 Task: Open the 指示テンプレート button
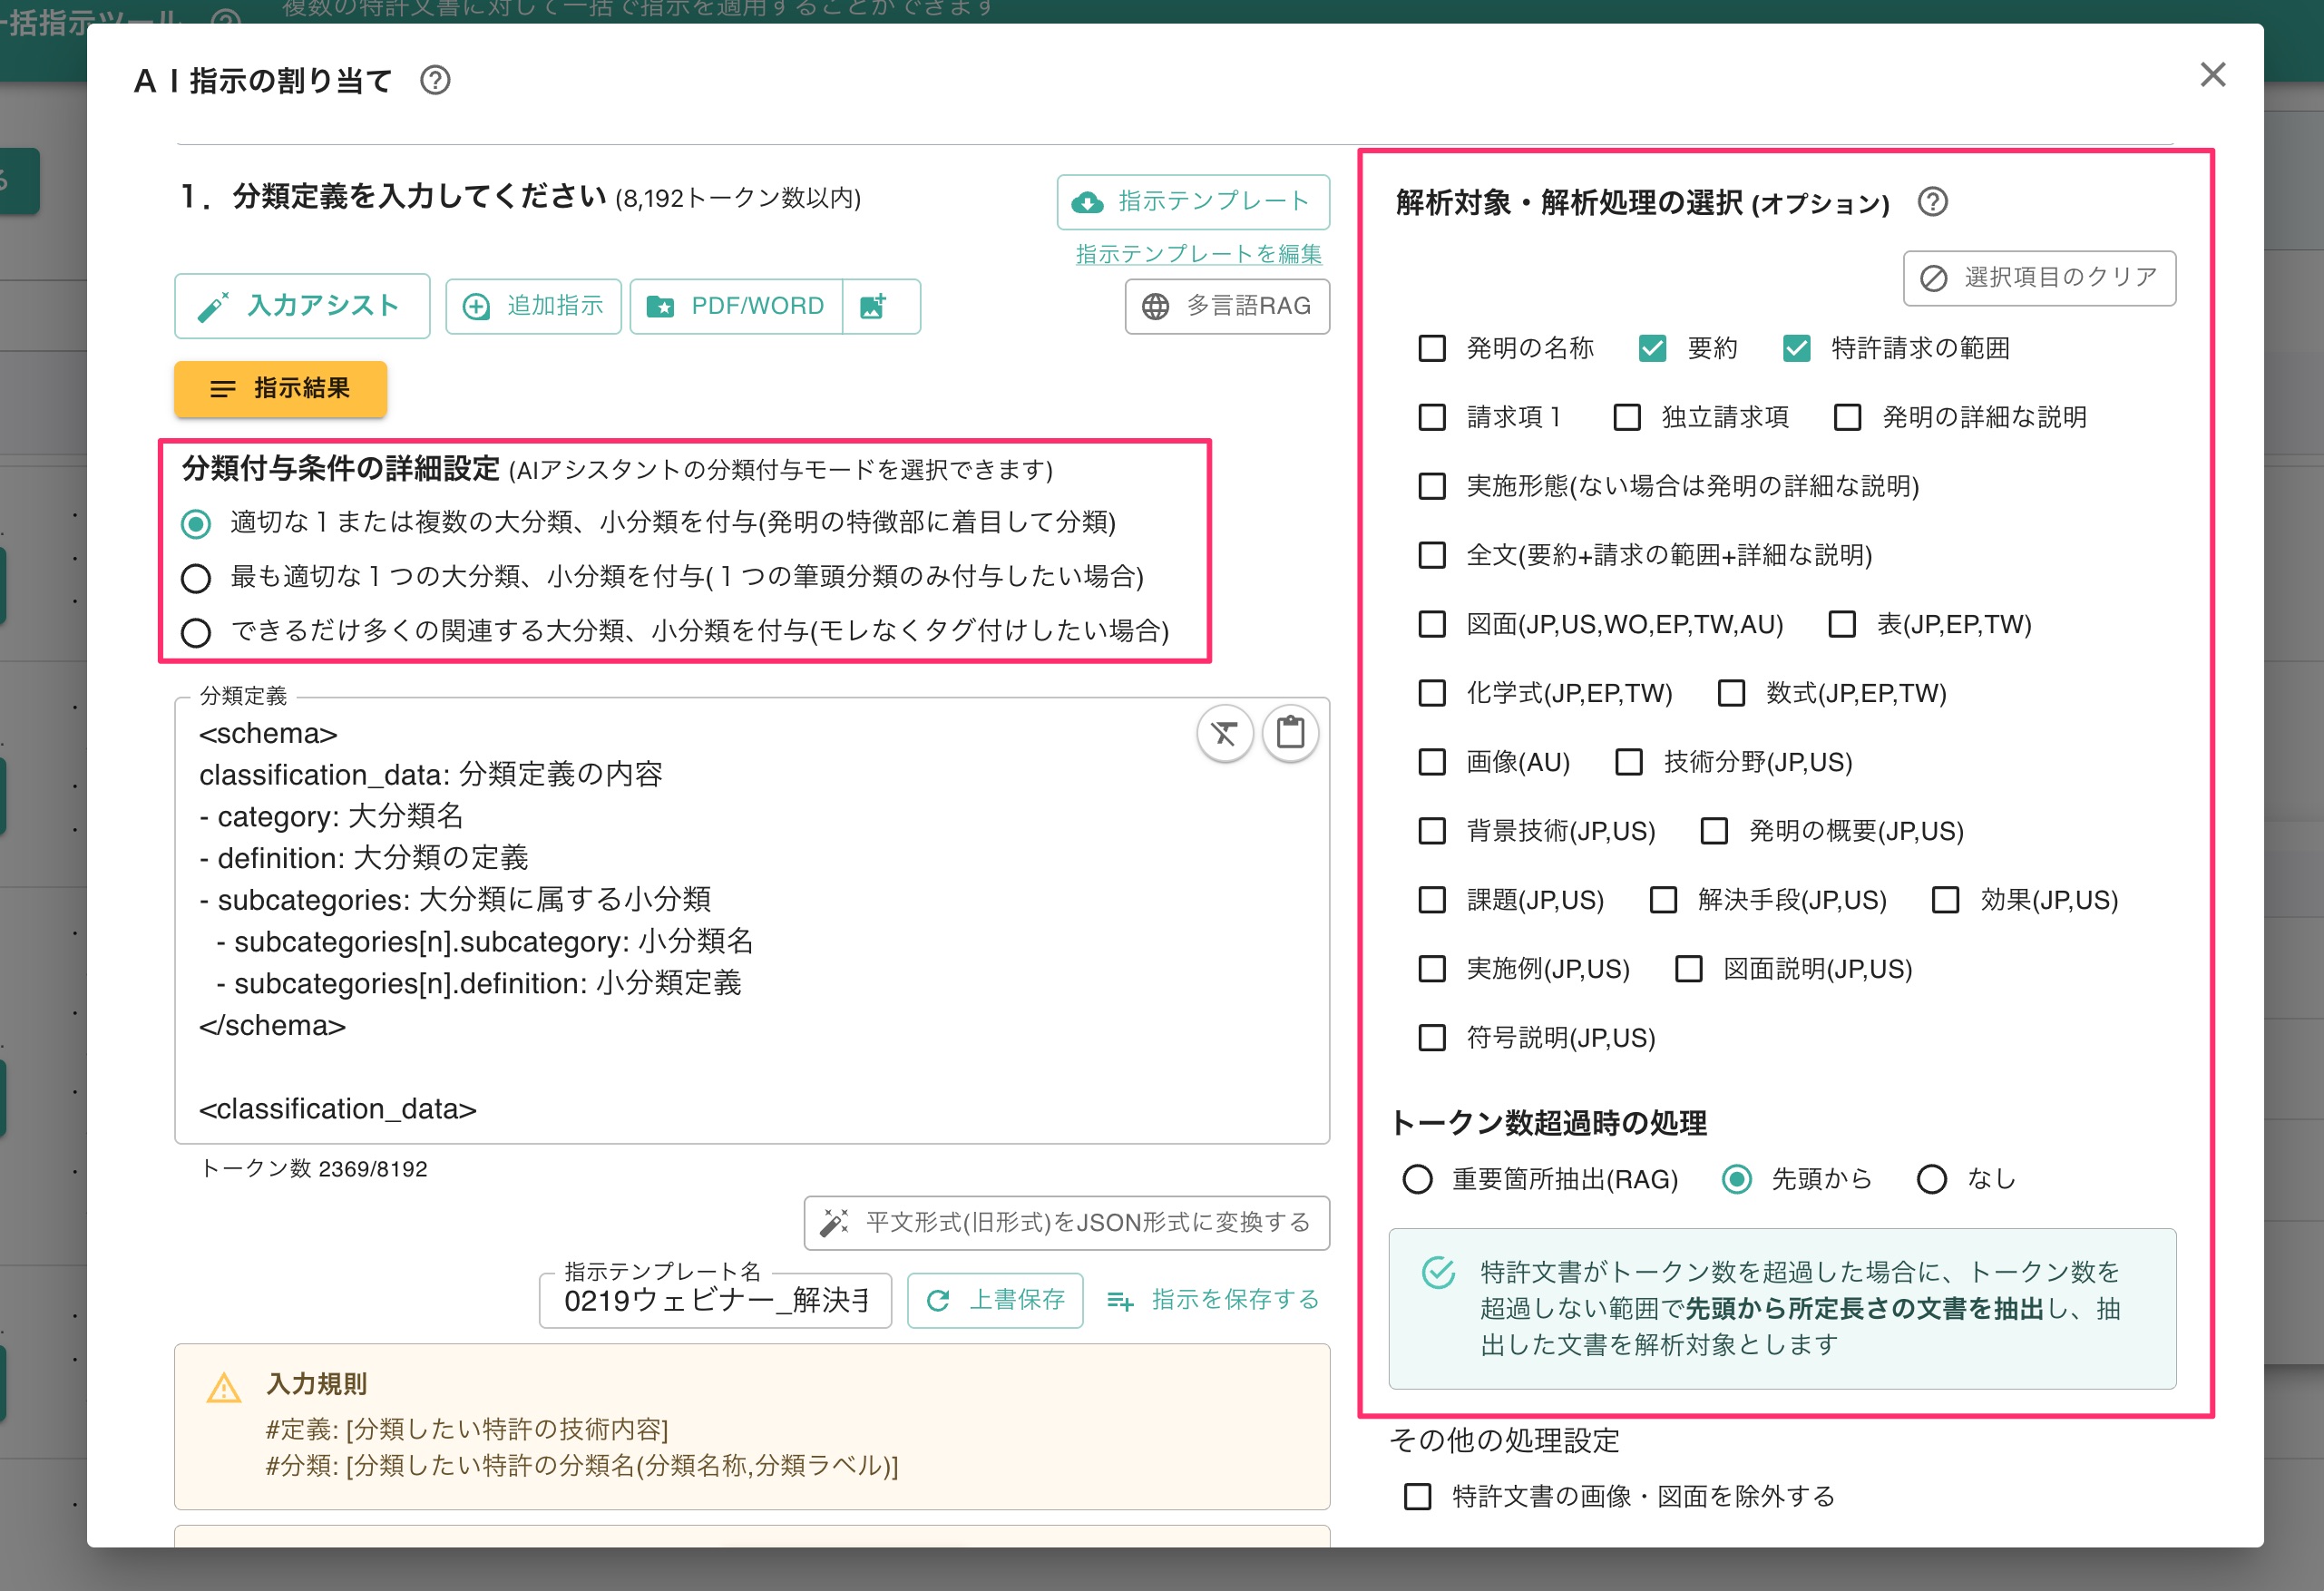tap(1193, 202)
